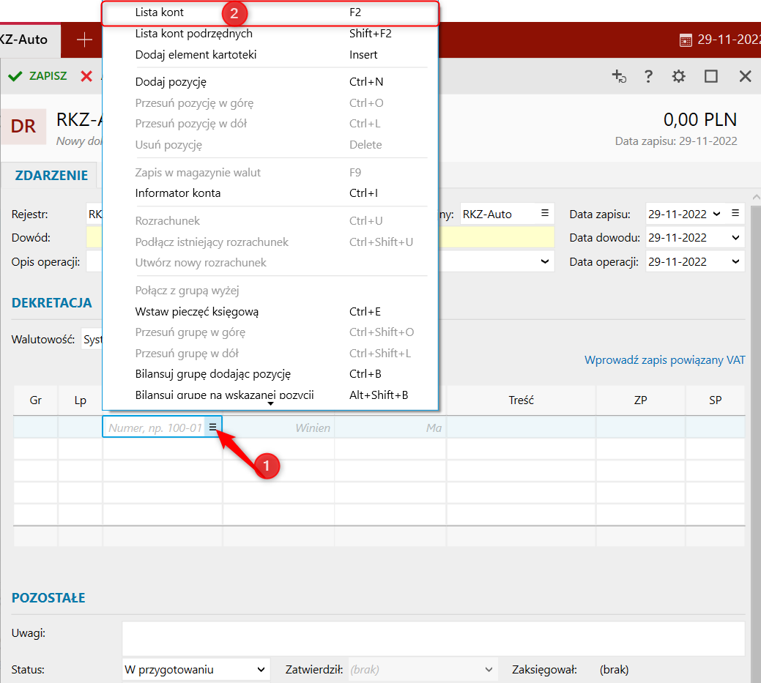Click Wprowadź zapis powiązany VAT link
This screenshot has width=761, height=683.
coord(664,360)
